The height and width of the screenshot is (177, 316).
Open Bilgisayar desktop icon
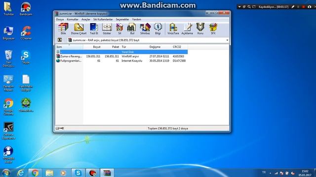(x=8, y=33)
